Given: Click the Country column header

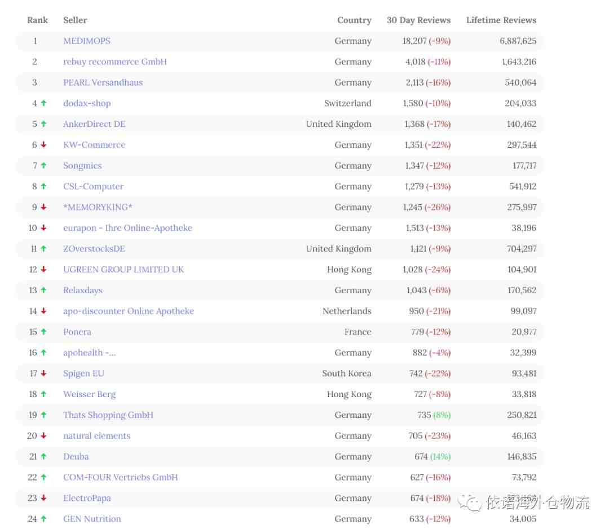Looking at the screenshot, I should (x=354, y=20).
